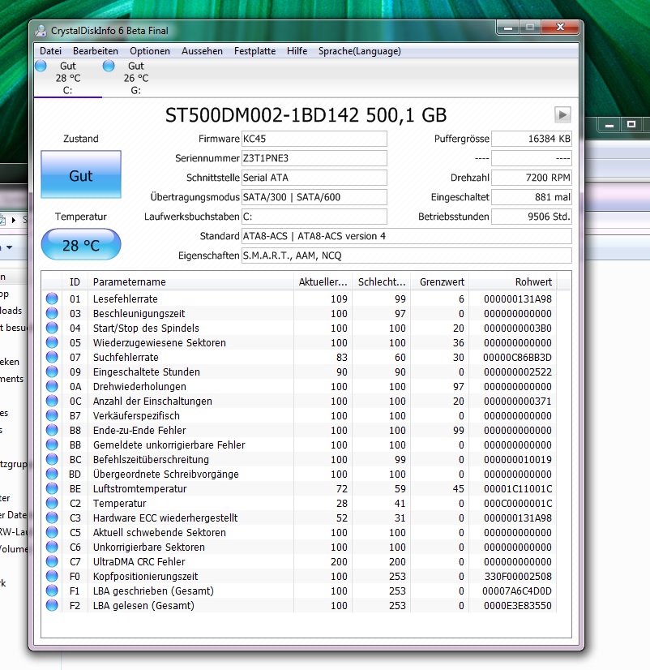The height and width of the screenshot is (670, 650).
Task: Click status icon of Lesefehlerrate row
Action: point(52,298)
